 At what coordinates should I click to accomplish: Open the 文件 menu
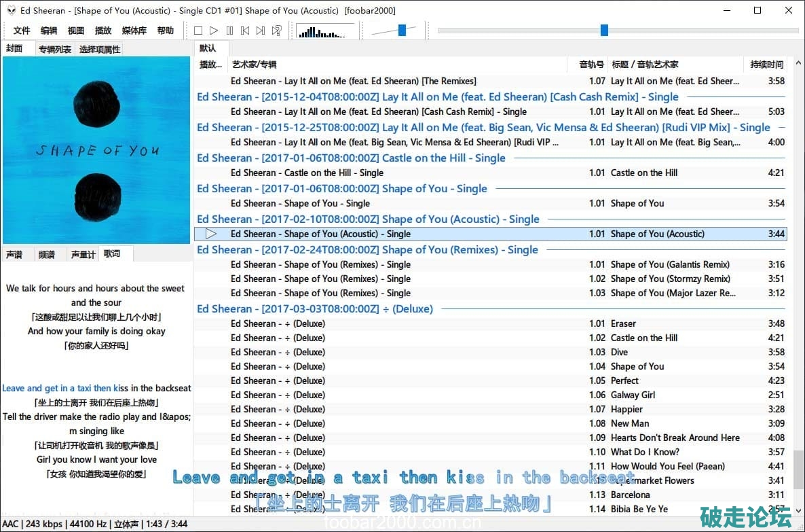(22, 31)
